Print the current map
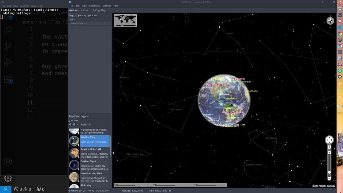 pyautogui.click(x=84, y=10)
